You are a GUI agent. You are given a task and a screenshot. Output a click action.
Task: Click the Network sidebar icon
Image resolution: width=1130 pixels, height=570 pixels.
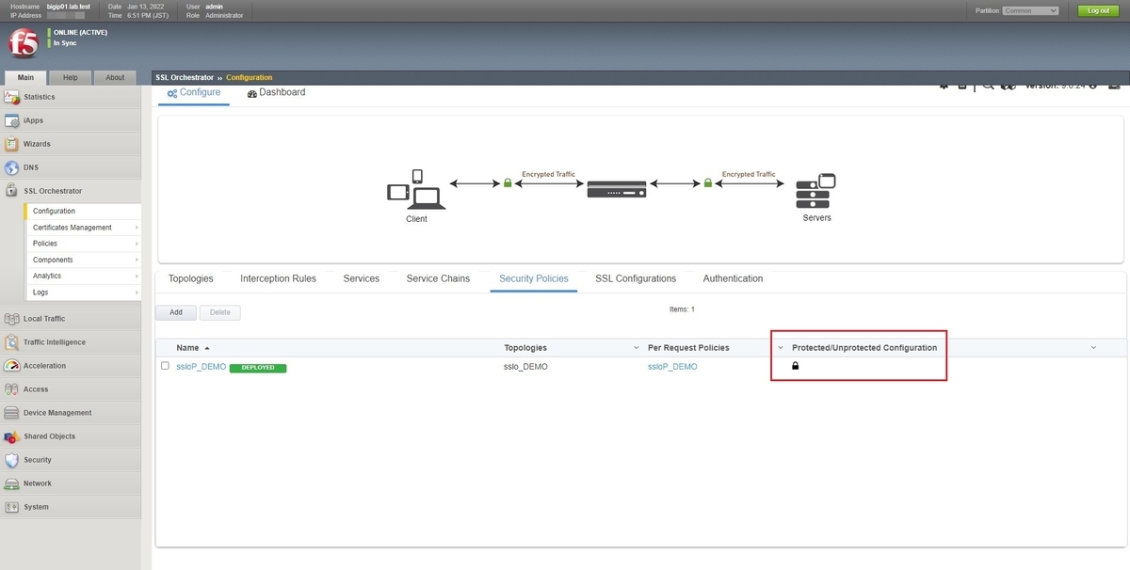coord(11,483)
